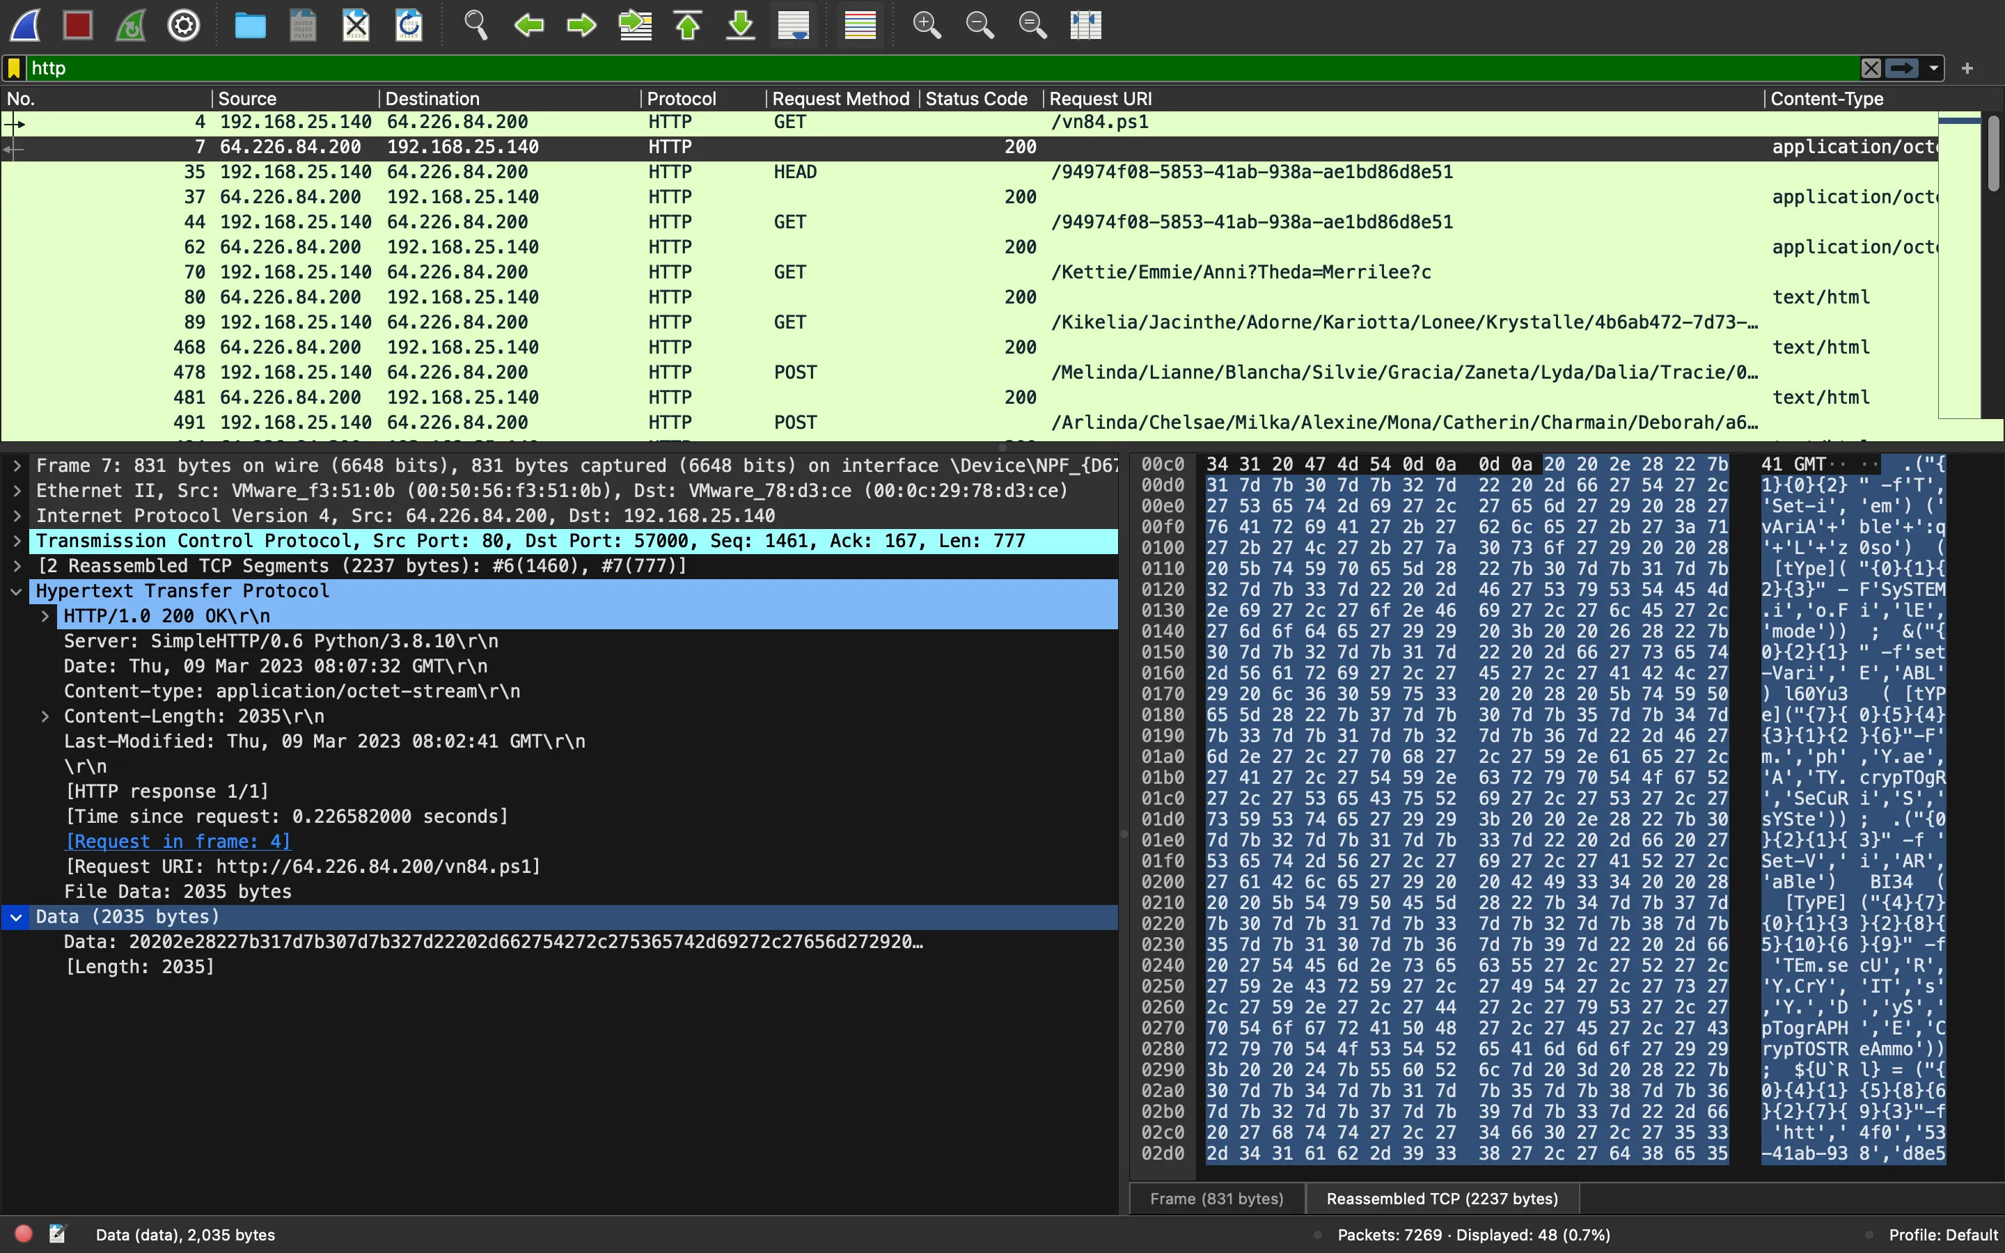Click the packet minimap strip
This screenshot has width=2005, height=1253.
(1960, 265)
